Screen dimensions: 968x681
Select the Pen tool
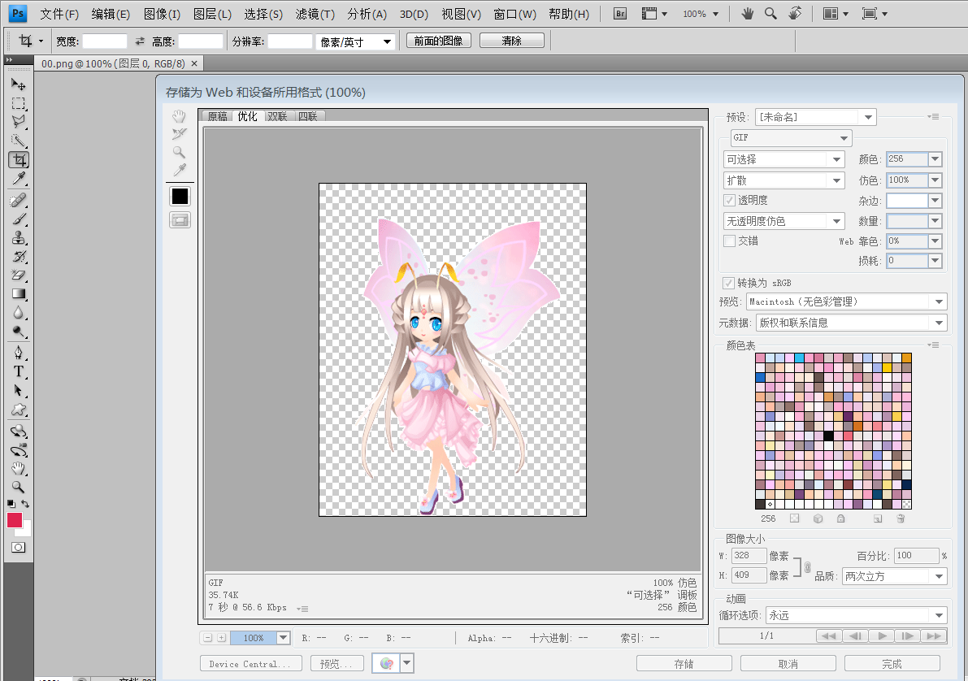(19, 353)
